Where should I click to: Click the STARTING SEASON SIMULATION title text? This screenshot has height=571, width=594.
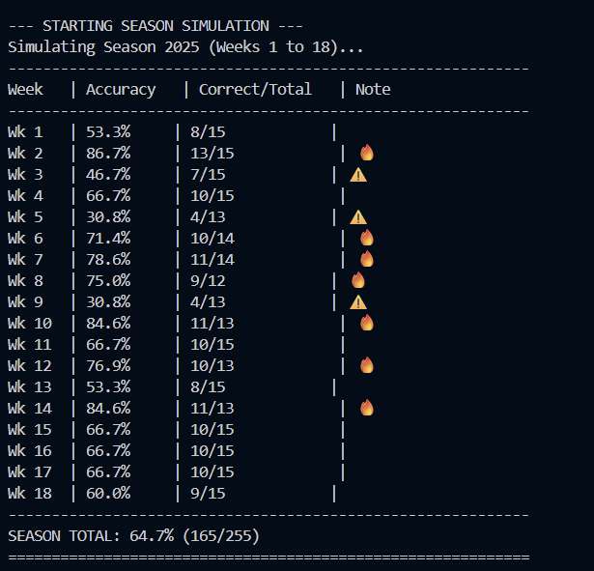[x=156, y=25]
